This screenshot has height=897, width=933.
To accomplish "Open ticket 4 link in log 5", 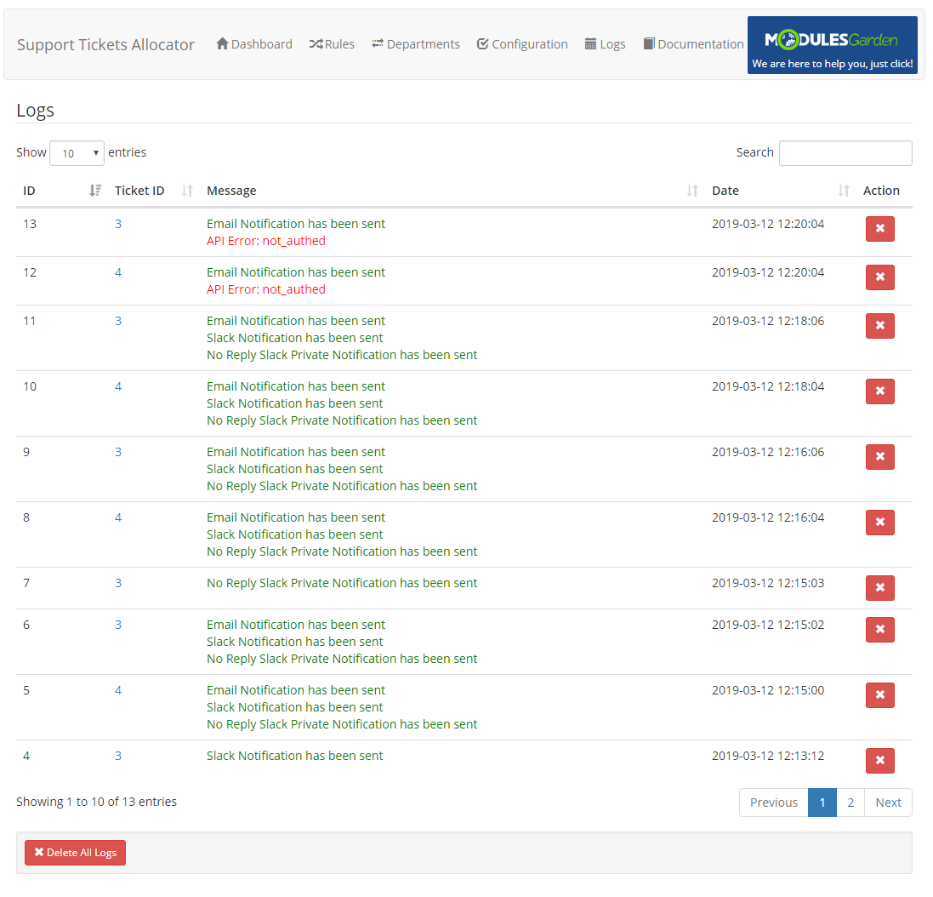I will click(x=118, y=690).
